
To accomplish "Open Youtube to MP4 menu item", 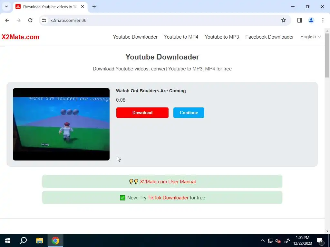I will (181, 37).
